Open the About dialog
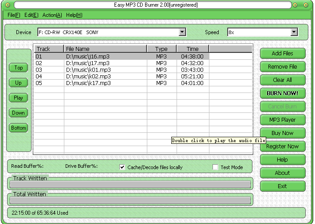Image resolution: width=315 pixels, height=224 pixels. coord(283,173)
